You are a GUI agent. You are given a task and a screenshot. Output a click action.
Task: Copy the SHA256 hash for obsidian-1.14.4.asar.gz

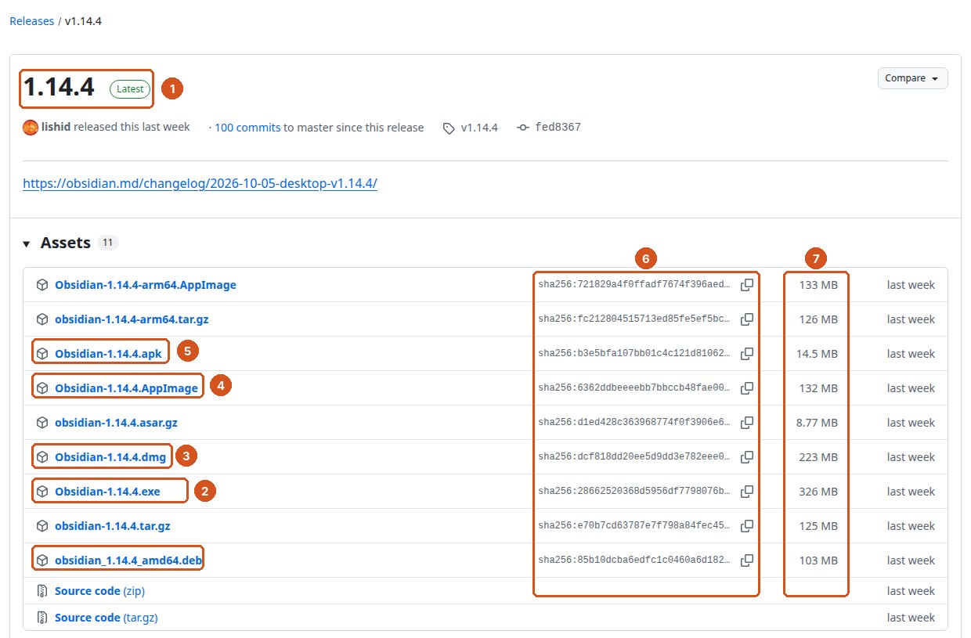point(747,423)
